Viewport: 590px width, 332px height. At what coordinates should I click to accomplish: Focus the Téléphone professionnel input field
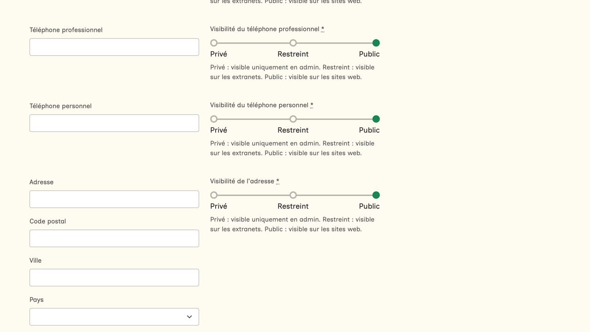click(x=114, y=47)
